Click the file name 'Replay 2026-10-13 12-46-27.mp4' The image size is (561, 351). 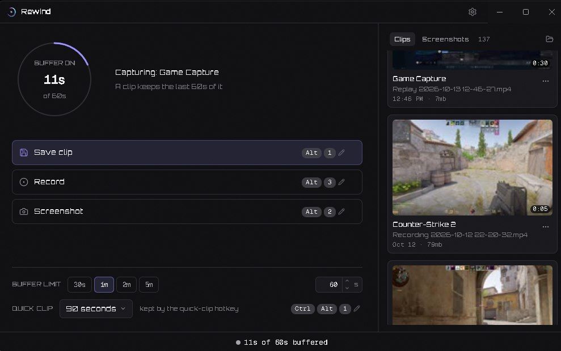pyautogui.click(x=452, y=89)
